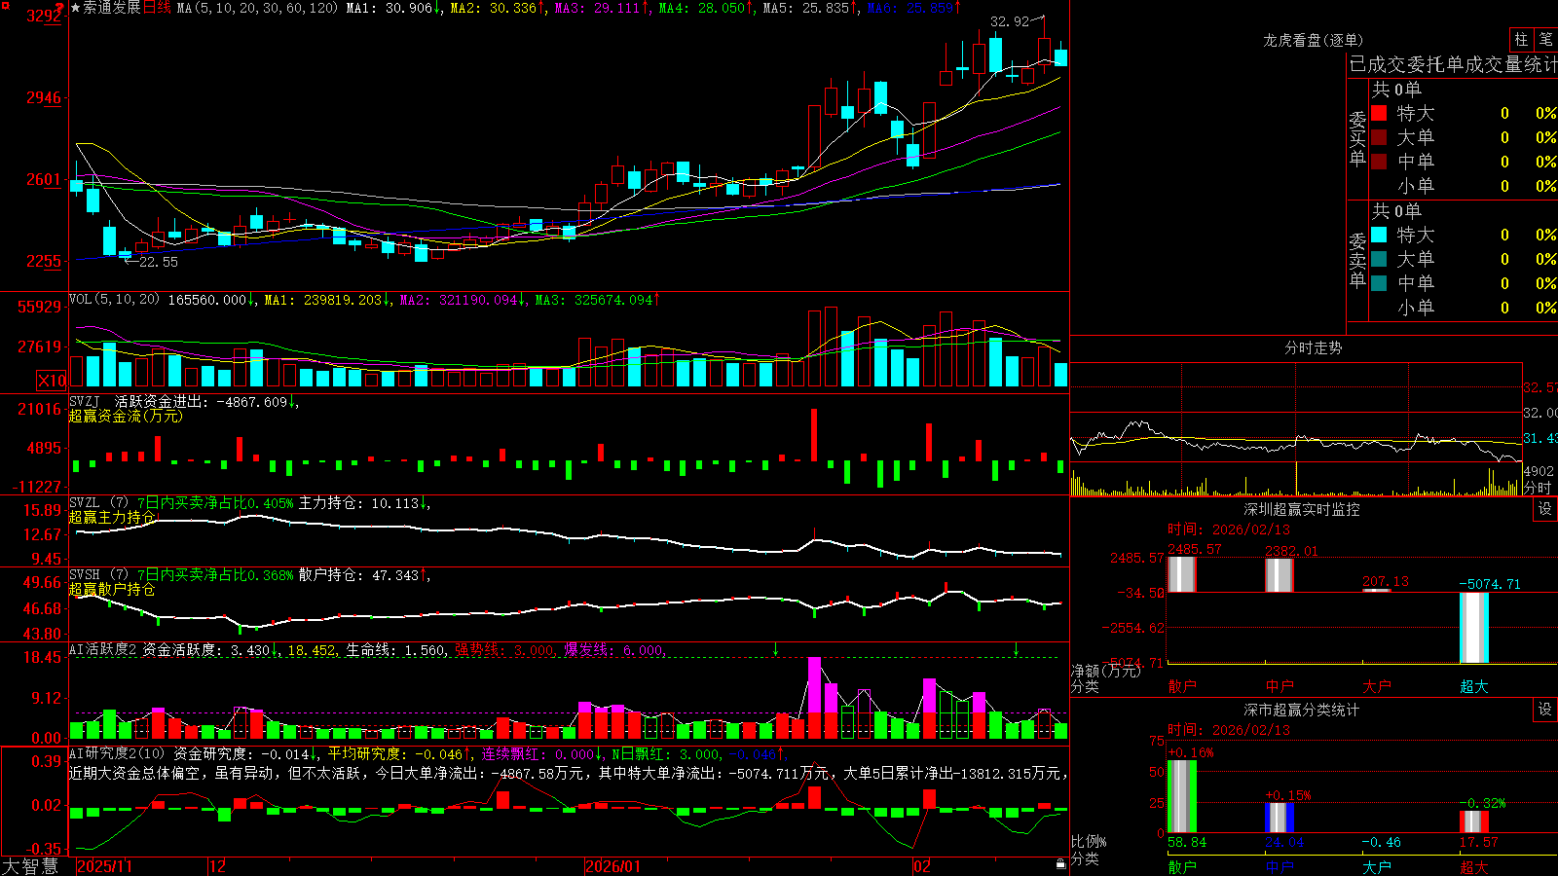1558x876 pixels.
Task: Click the 58.84 percentage value
Action: 1187,842
